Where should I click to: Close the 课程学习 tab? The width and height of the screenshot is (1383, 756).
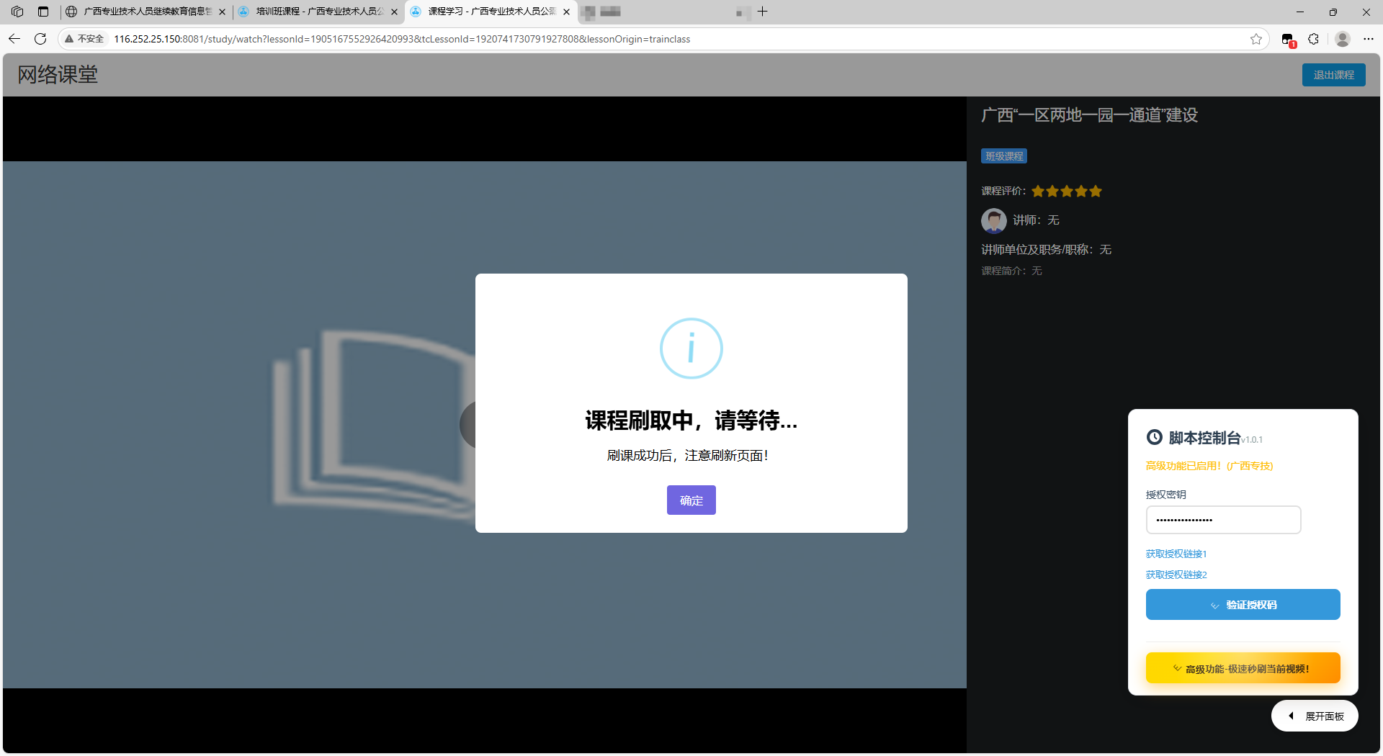click(x=566, y=12)
